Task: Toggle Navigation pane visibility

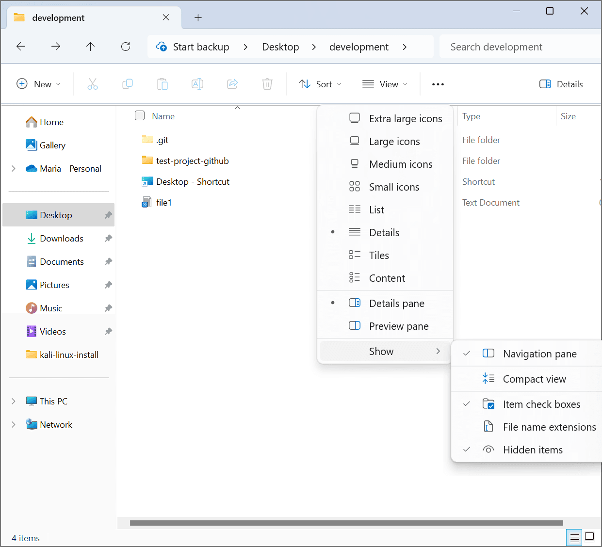Action: (x=526, y=354)
